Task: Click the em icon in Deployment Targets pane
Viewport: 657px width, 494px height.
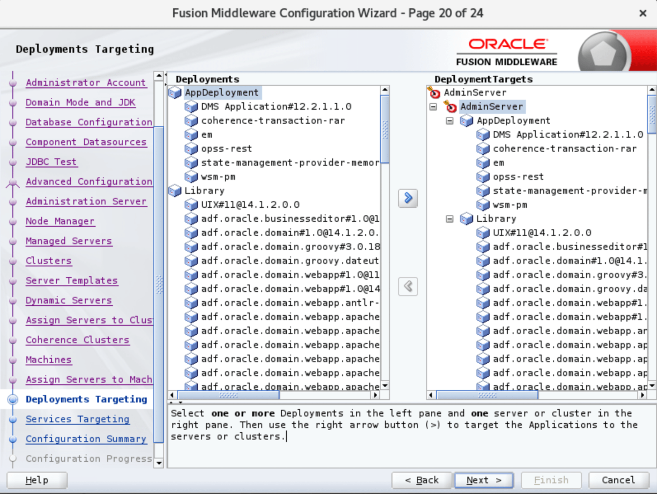Action: click(x=483, y=163)
